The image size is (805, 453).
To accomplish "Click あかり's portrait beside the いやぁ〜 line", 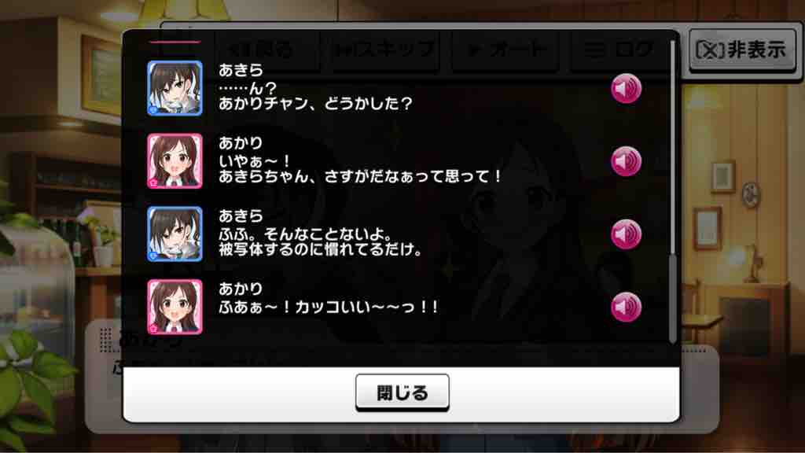I will coord(175,161).
